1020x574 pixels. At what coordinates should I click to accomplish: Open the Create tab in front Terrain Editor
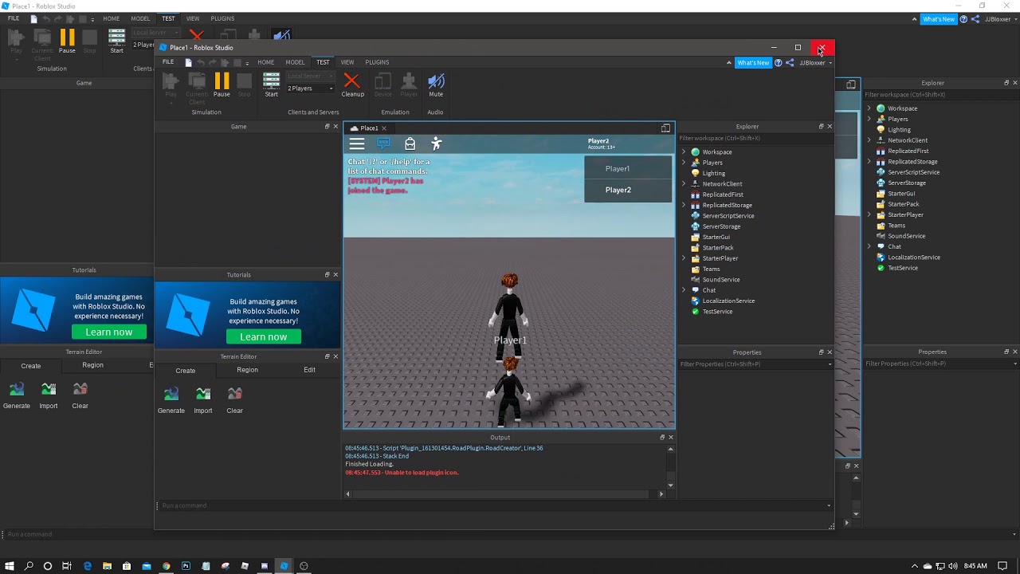pyautogui.click(x=186, y=371)
